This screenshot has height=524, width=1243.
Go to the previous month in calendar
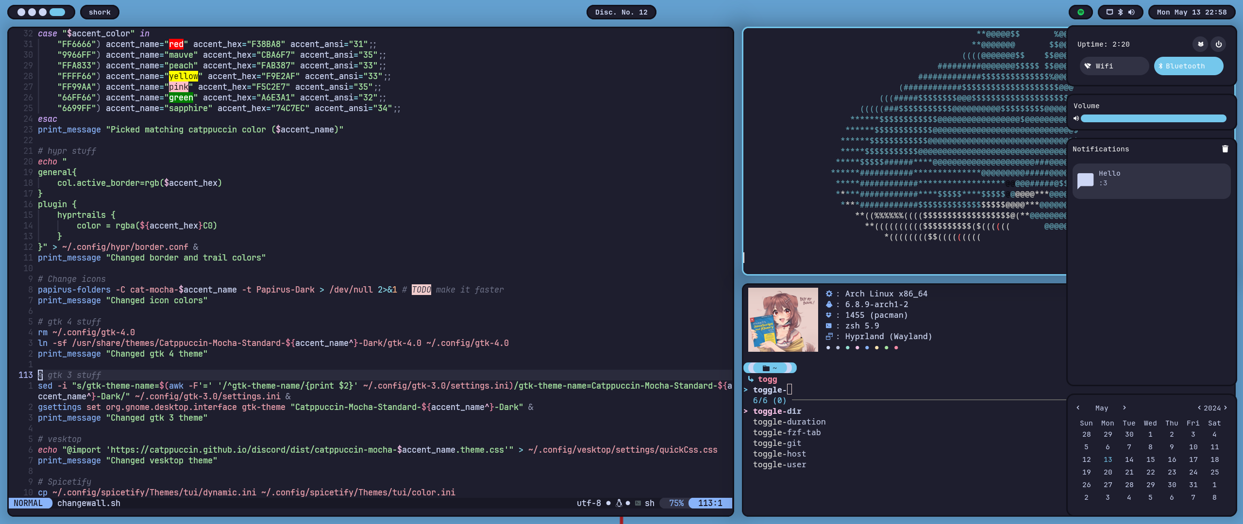coord(1078,408)
